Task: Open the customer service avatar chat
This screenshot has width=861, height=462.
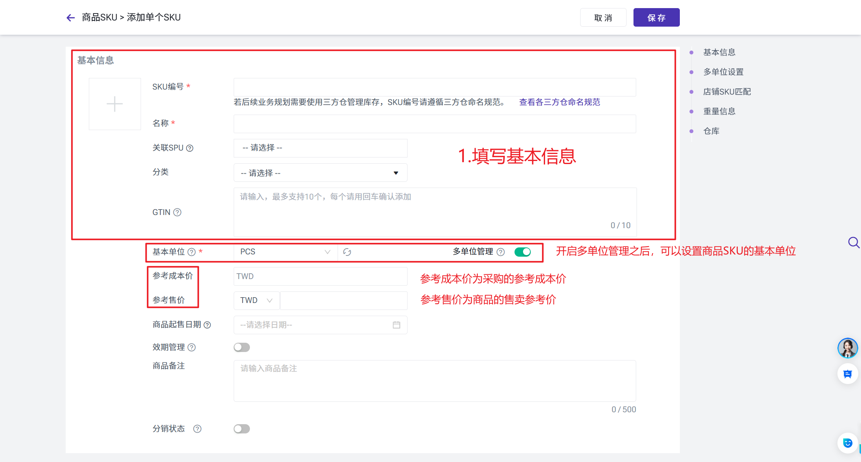Action: point(847,348)
